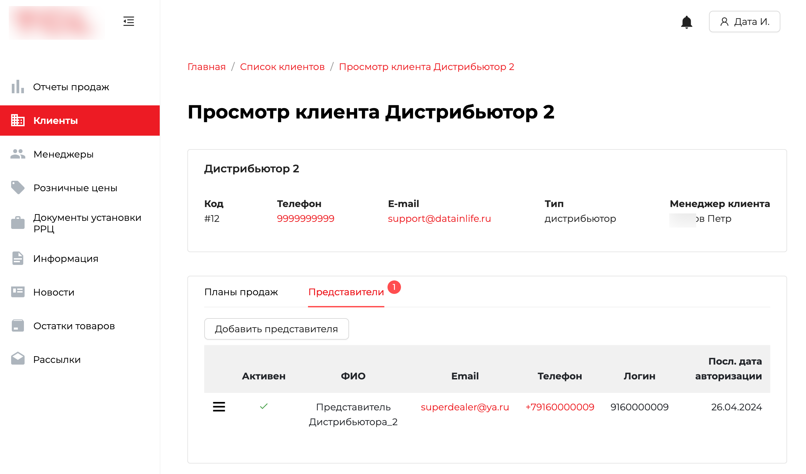Click the Новости newspaper icon
Screen dimensions: 806x474
(x=18, y=292)
